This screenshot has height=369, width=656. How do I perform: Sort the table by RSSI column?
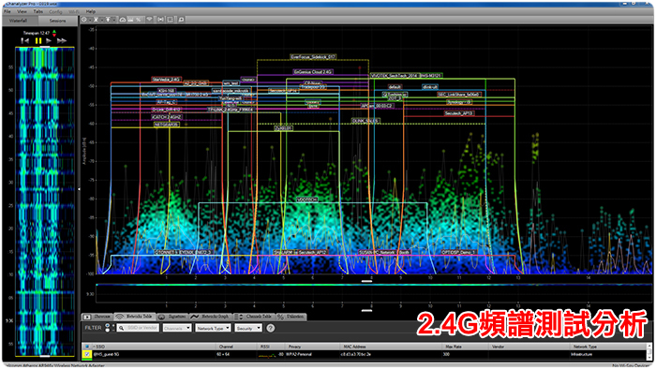click(265, 347)
